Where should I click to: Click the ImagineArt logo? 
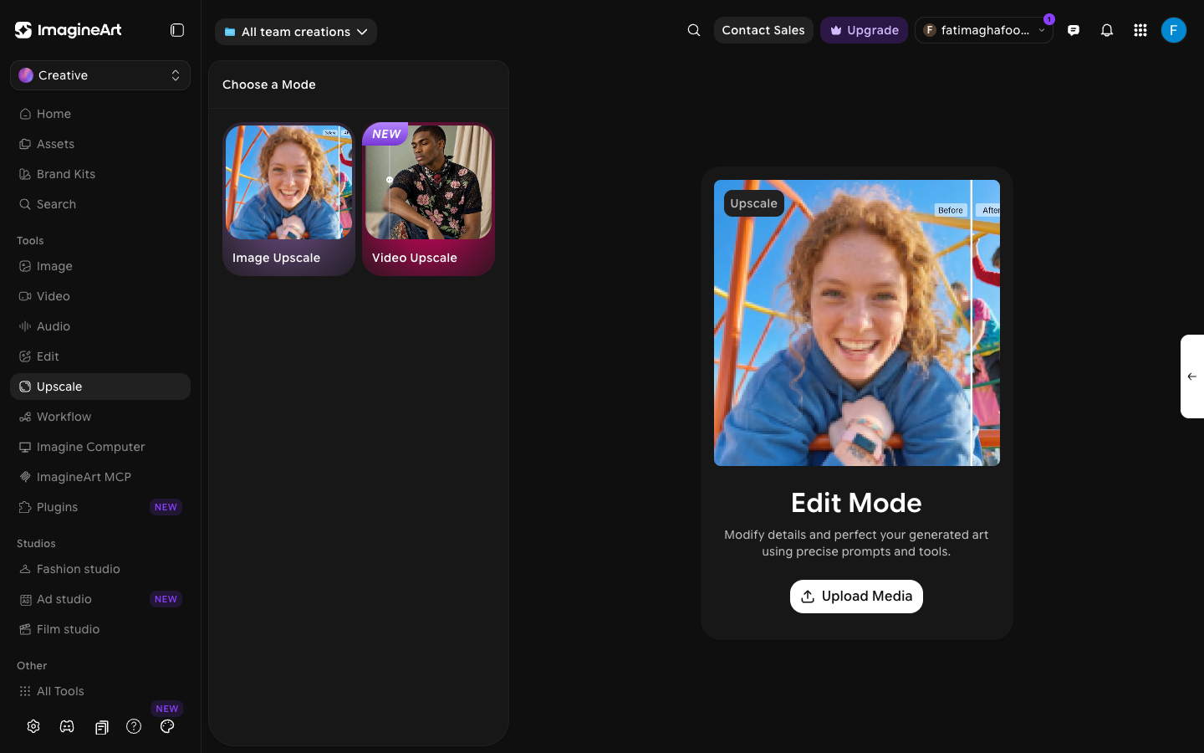[x=69, y=30]
